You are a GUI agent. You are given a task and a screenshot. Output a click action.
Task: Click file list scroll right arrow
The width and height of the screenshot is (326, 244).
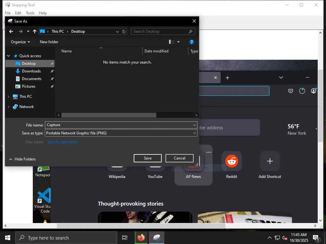[196, 115]
